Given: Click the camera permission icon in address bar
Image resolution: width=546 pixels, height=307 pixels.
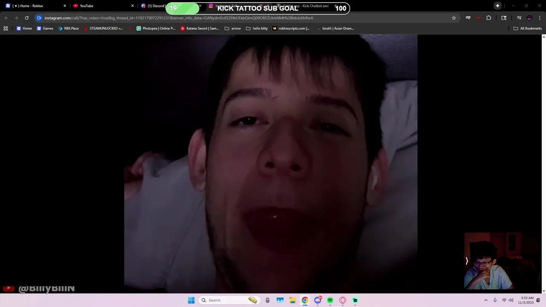Looking at the screenshot, I should (x=39, y=18).
